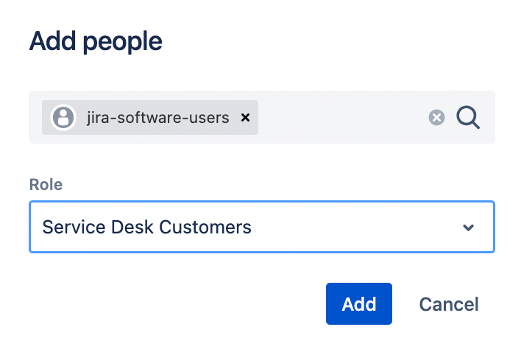The image size is (521, 352).
Task: Dismiss the dialog with Cancel
Action: click(449, 304)
